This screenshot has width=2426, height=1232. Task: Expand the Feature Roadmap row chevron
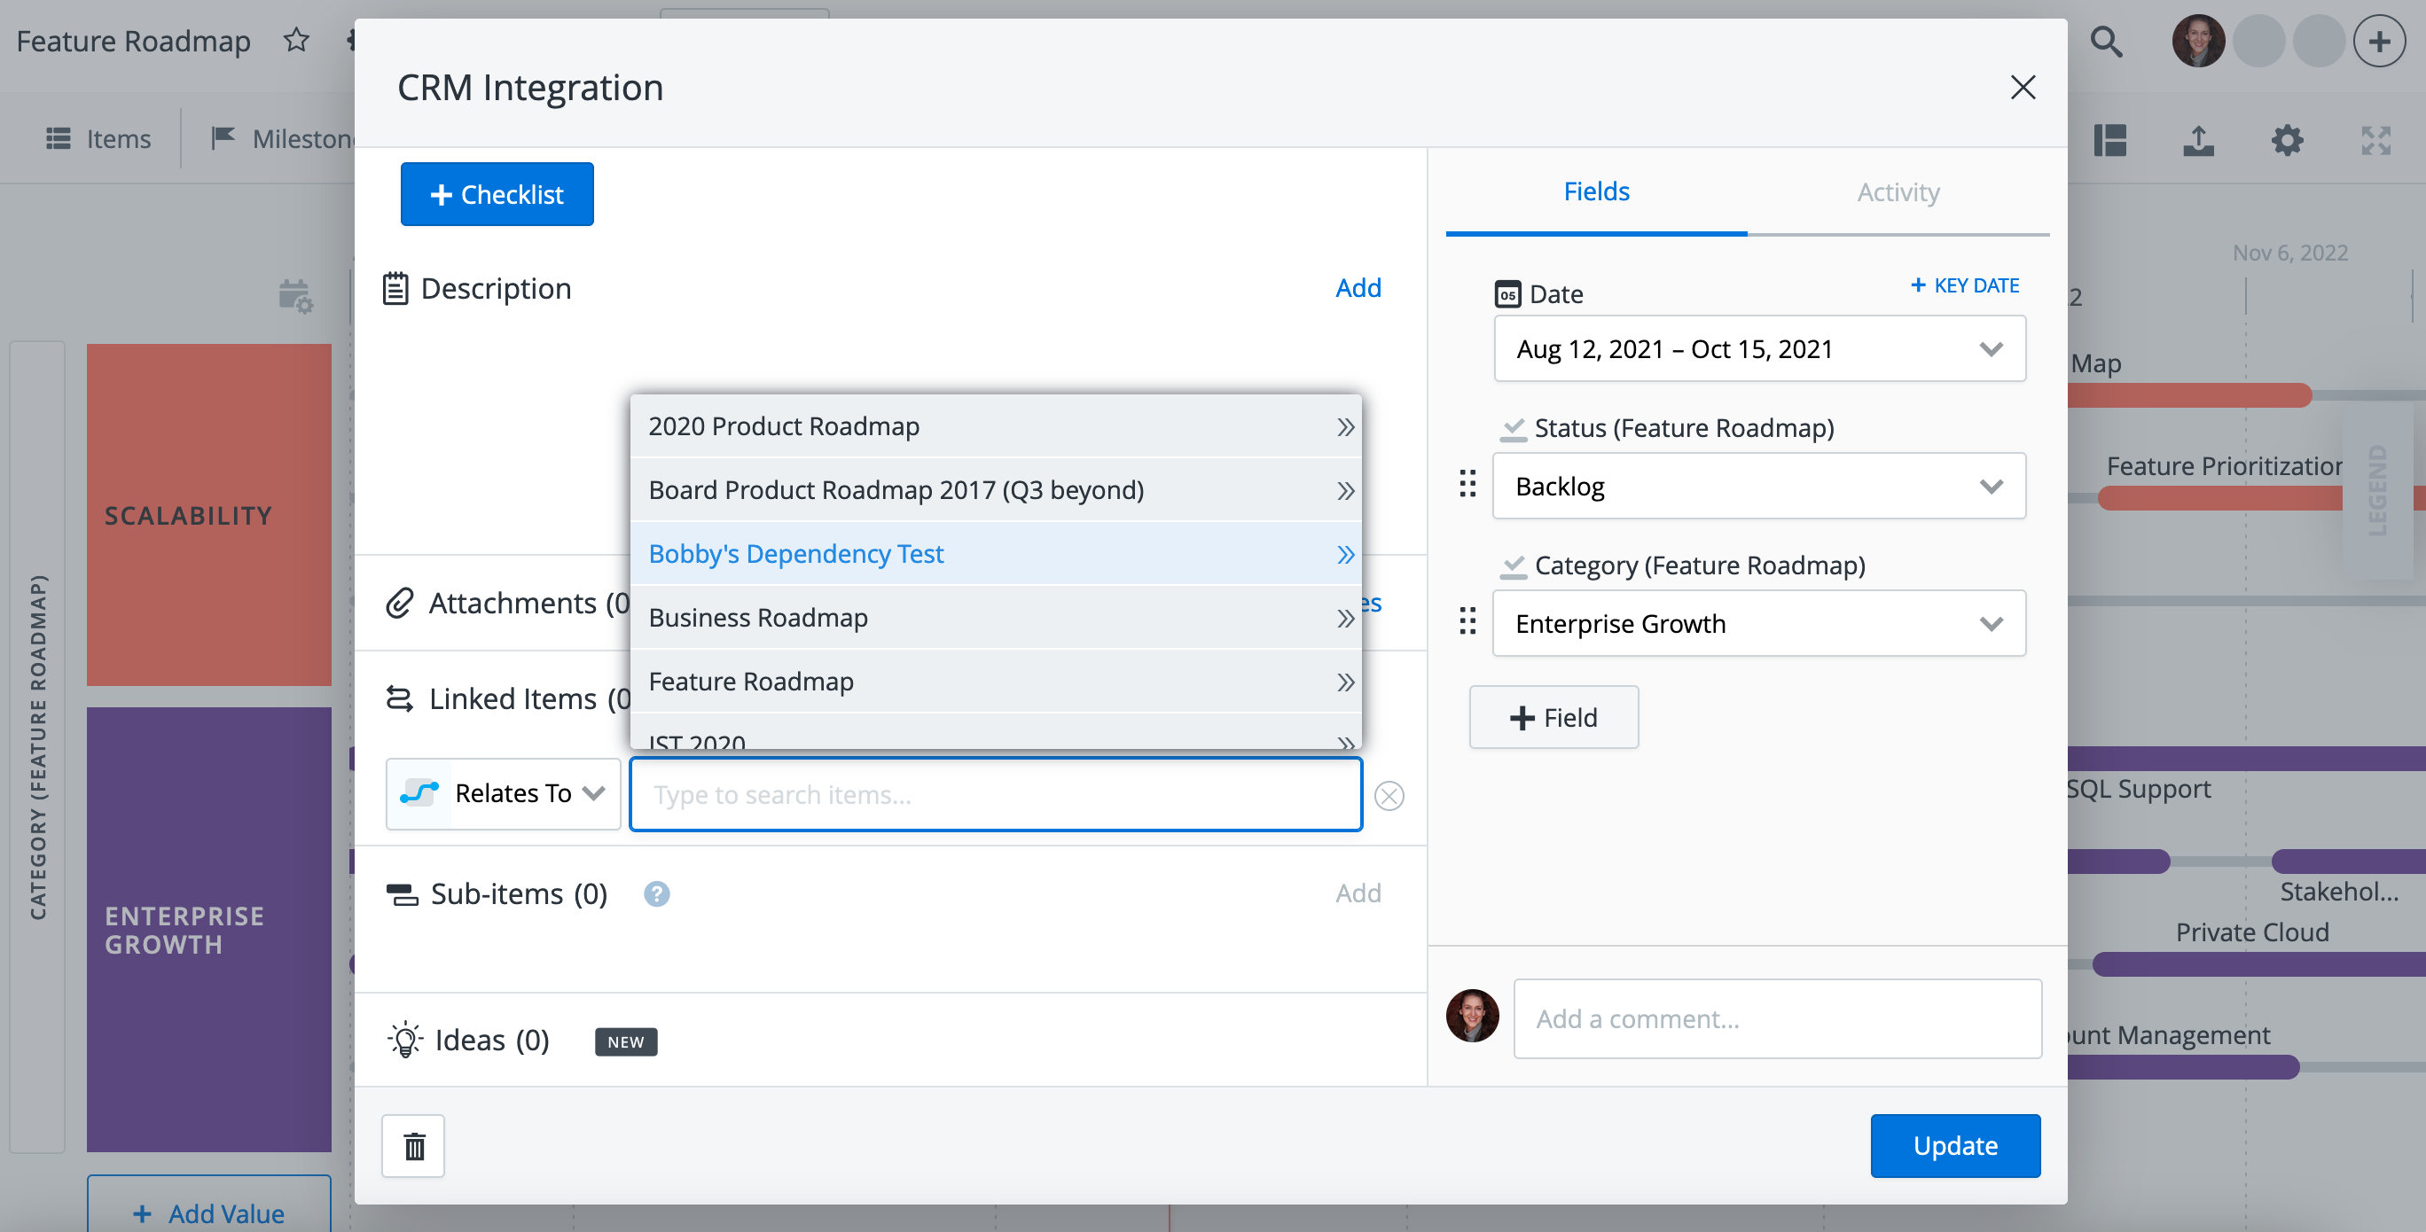[1346, 682]
